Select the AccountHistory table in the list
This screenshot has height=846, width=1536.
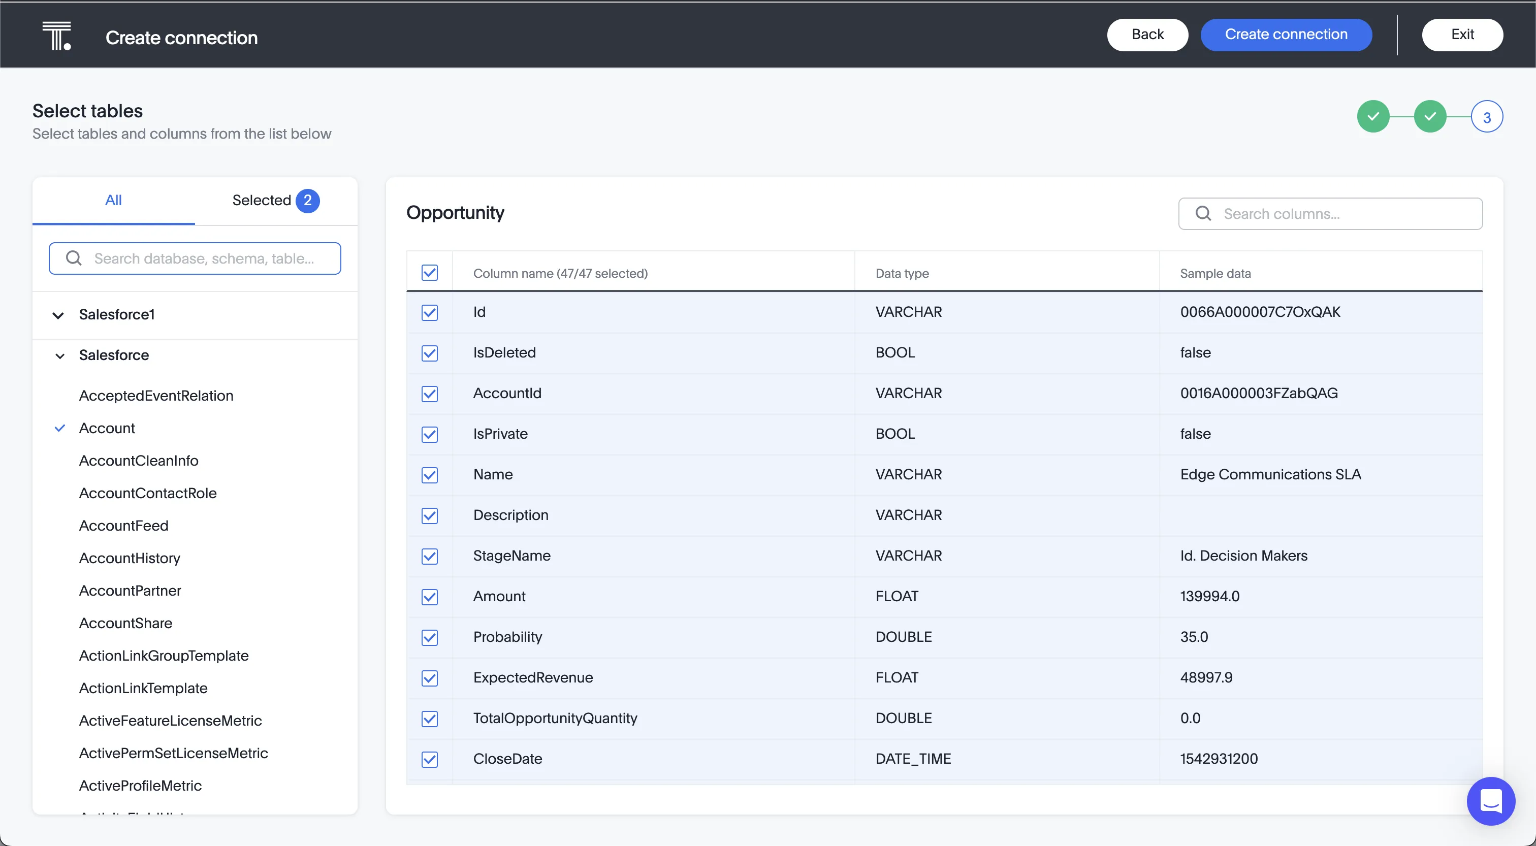(130, 558)
